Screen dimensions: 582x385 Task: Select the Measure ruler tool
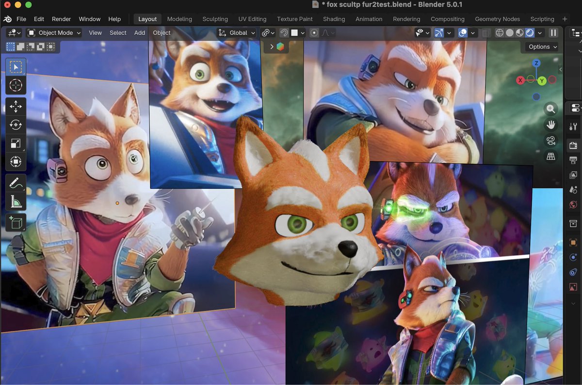[16, 201]
